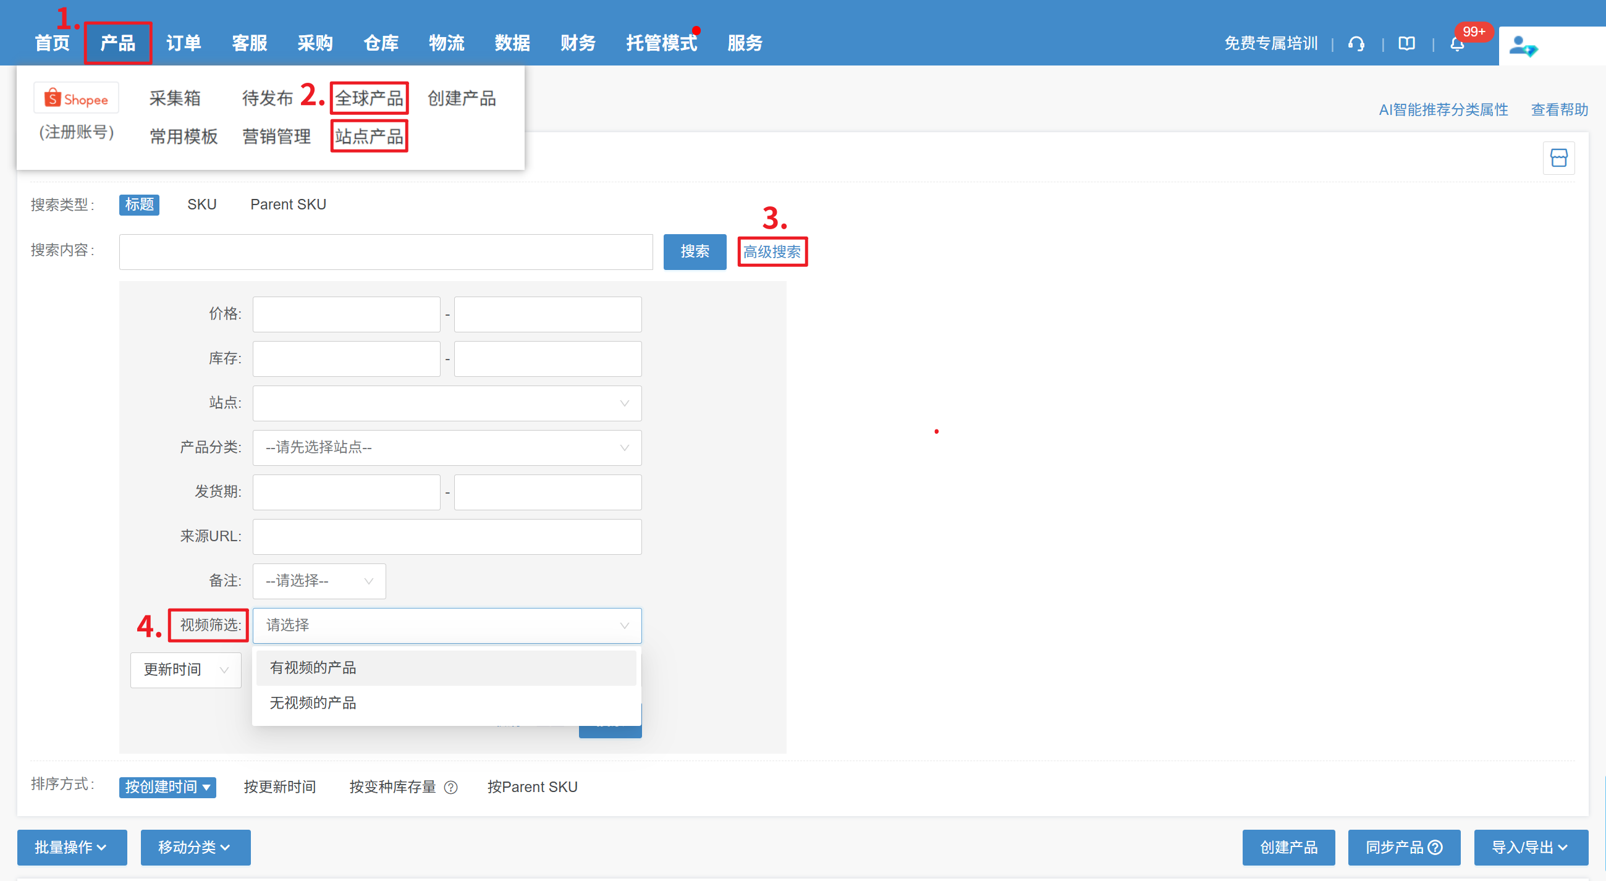Select SKU search type
The width and height of the screenshot is (1606, 881).
201,204
